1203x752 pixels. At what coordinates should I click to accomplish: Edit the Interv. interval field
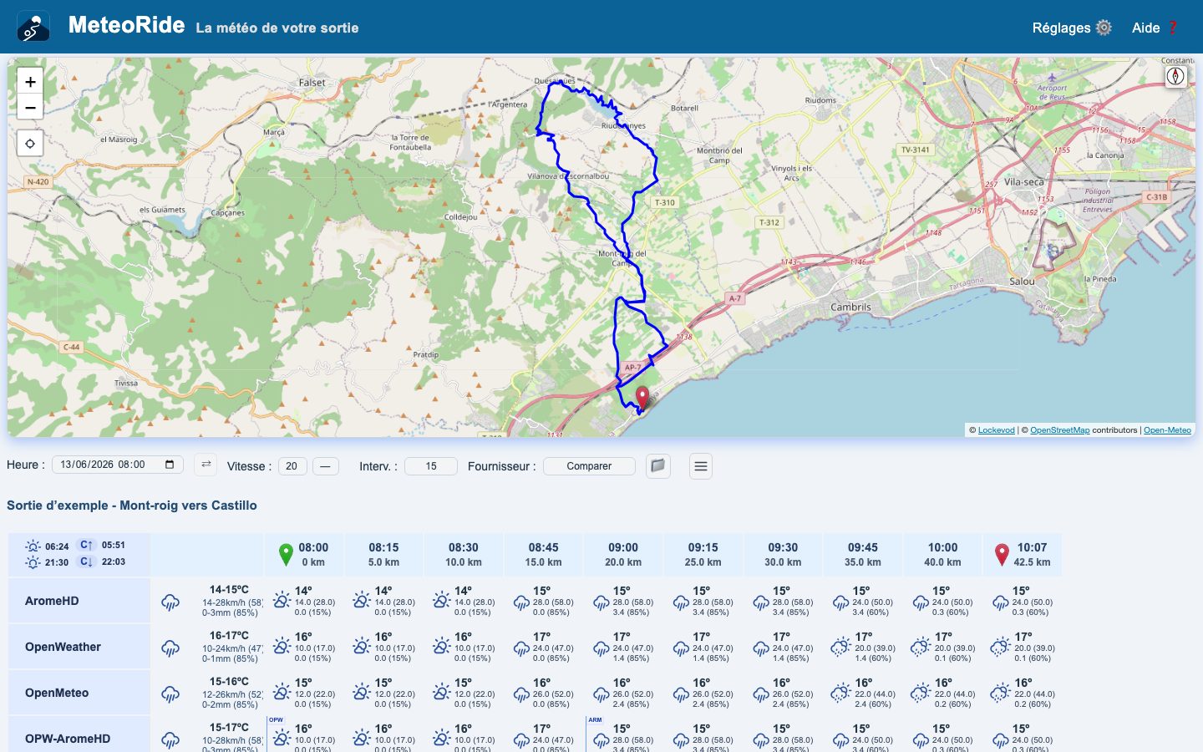point(431,466)
